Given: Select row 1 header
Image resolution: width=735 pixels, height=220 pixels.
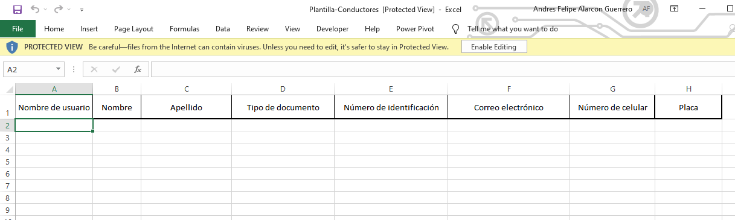Looking at the screenshot, I should click(7, 107).
